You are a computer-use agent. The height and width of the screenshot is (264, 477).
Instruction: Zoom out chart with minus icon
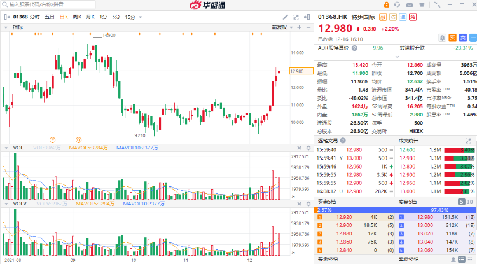[x=308, y=27]
